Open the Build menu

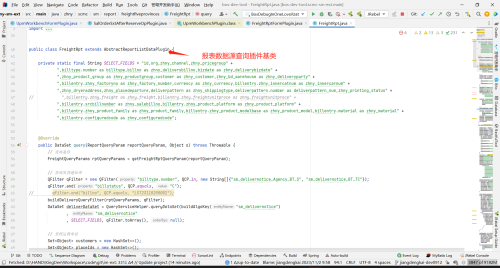[107, 5]
